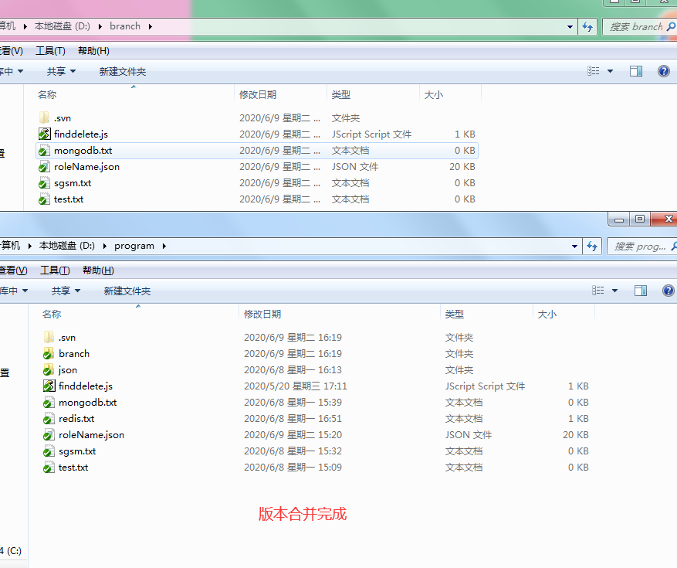
Task: Open the 帮助(H) menu in program window
Action: pos(97,270)
